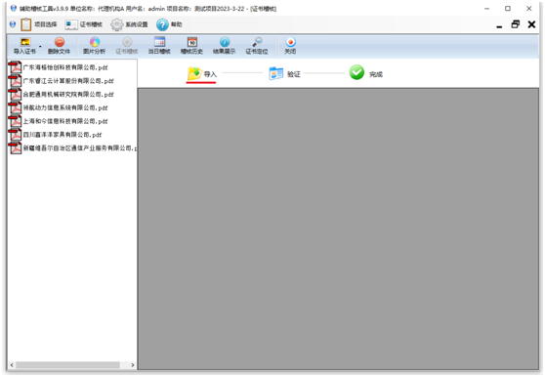Expand the dropdown arrow beside 导入证书
This screenshot has height=377, width=545.
(40, 46)
